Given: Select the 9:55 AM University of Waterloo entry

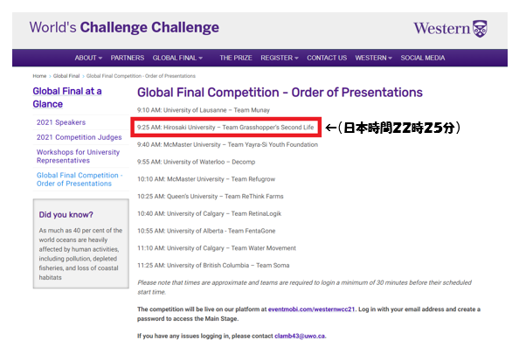Looking at the screenshot, I should pos(197,162).
